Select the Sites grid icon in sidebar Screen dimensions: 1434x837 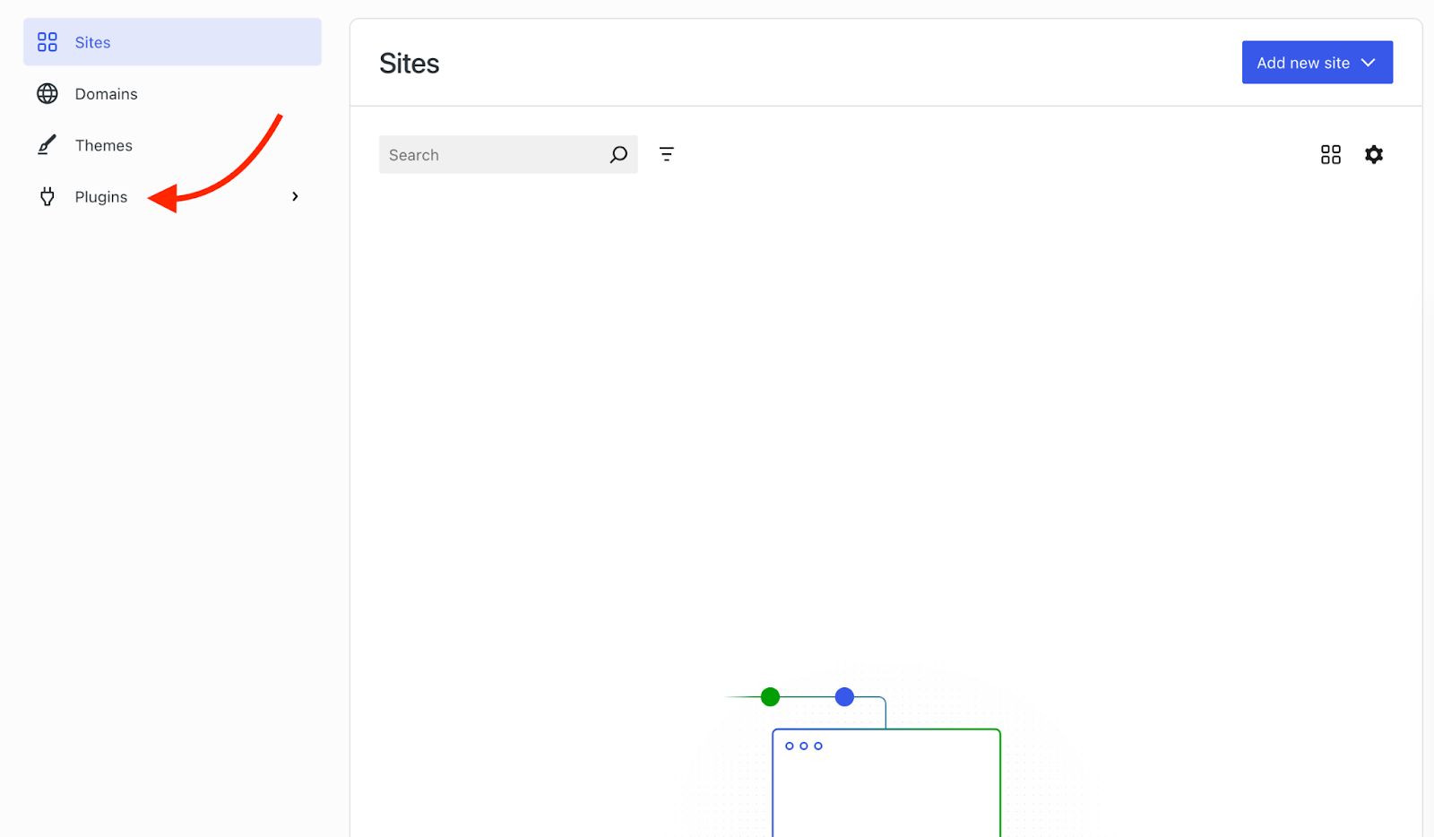pos(47,41)
